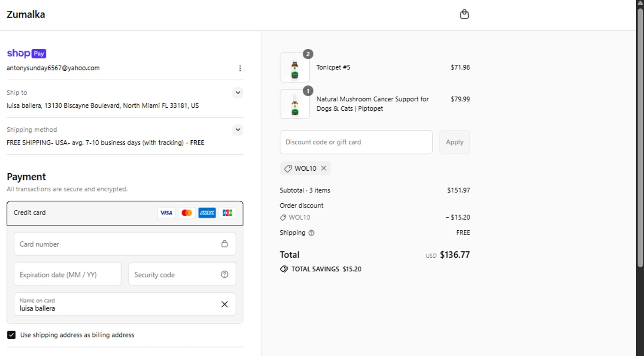Viewport: 644px width, 356px height.
Task: Click the Apply discount button
Action: [455, 142]
